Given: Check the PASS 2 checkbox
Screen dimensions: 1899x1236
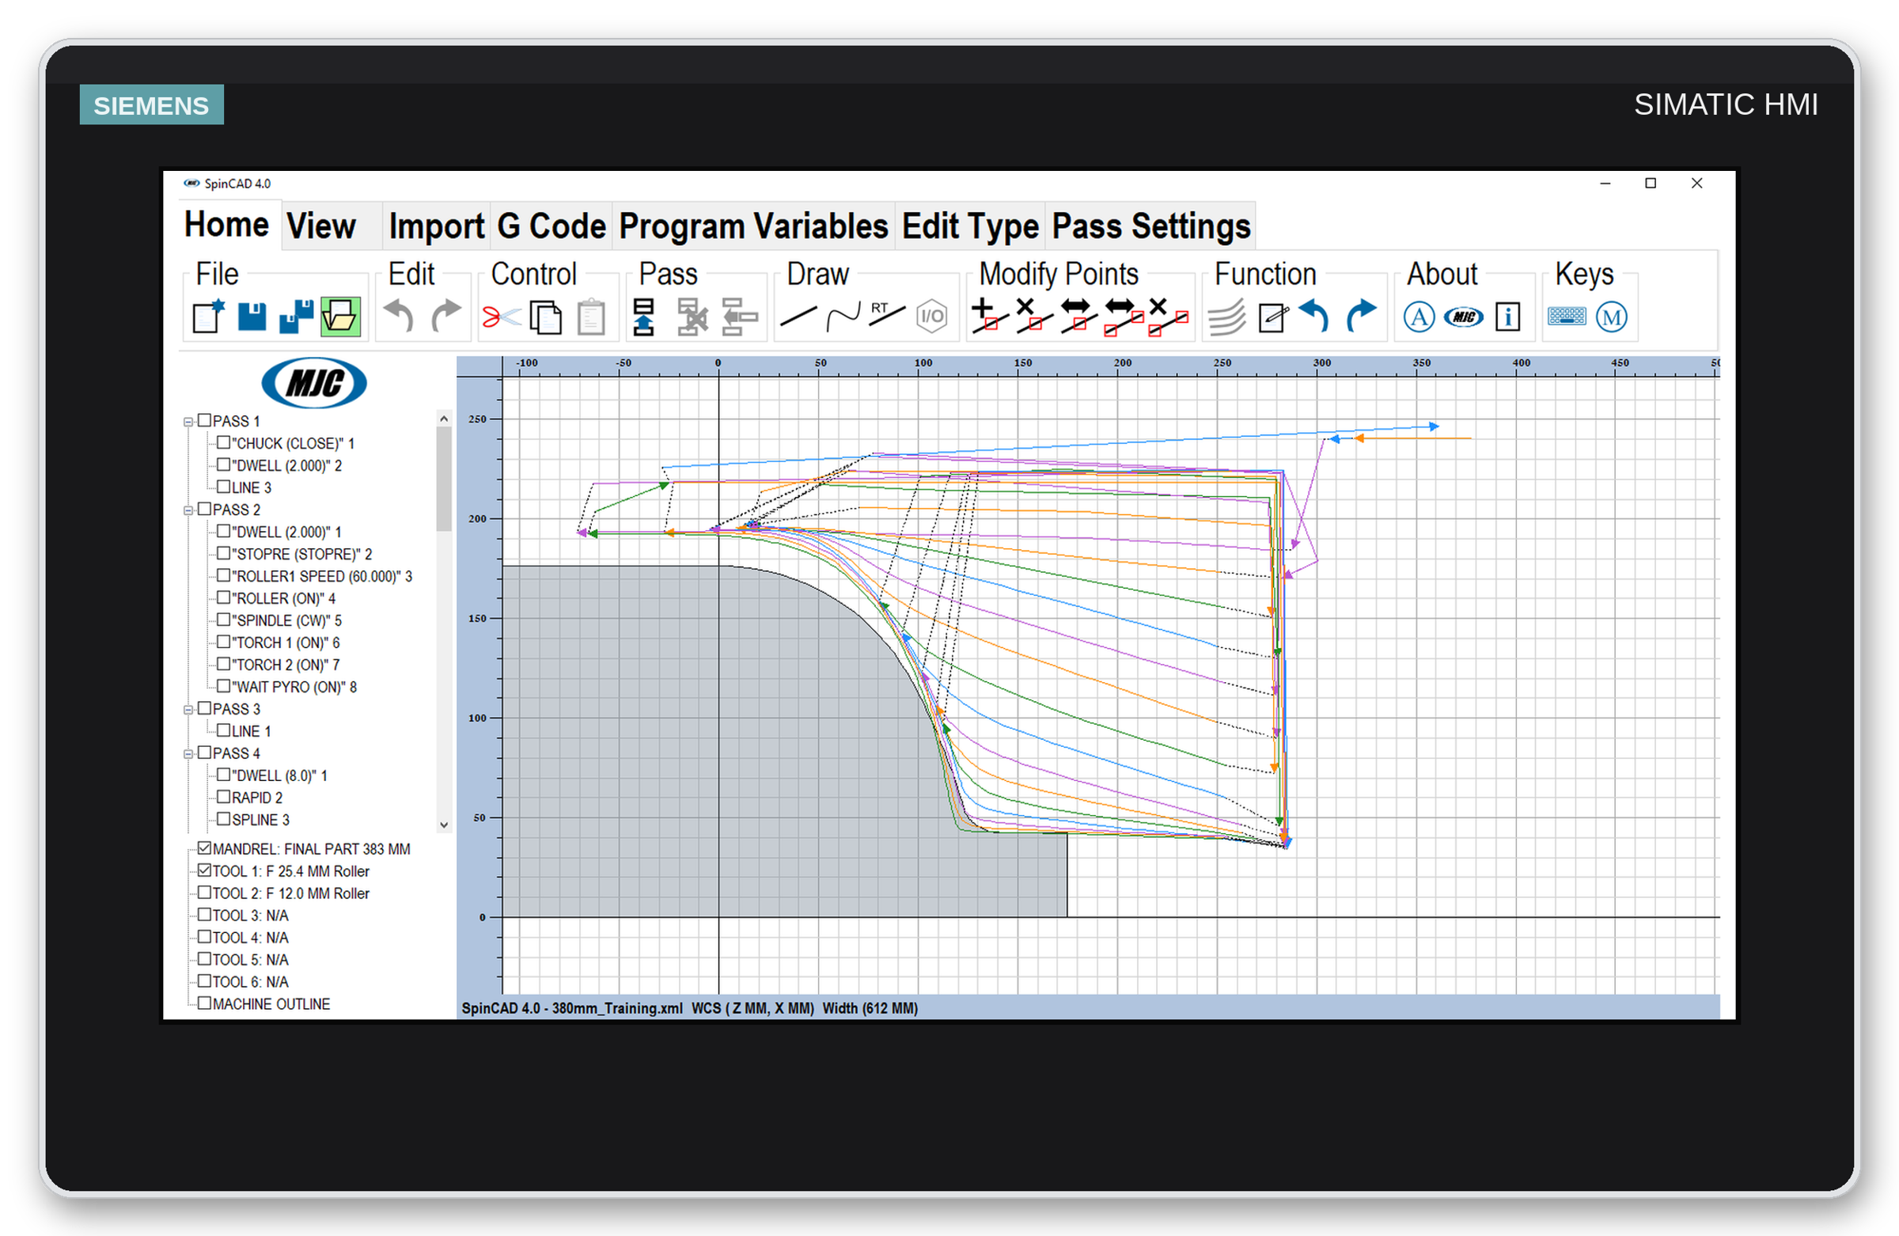Looking at the screenshot, I should pos(205,508).
